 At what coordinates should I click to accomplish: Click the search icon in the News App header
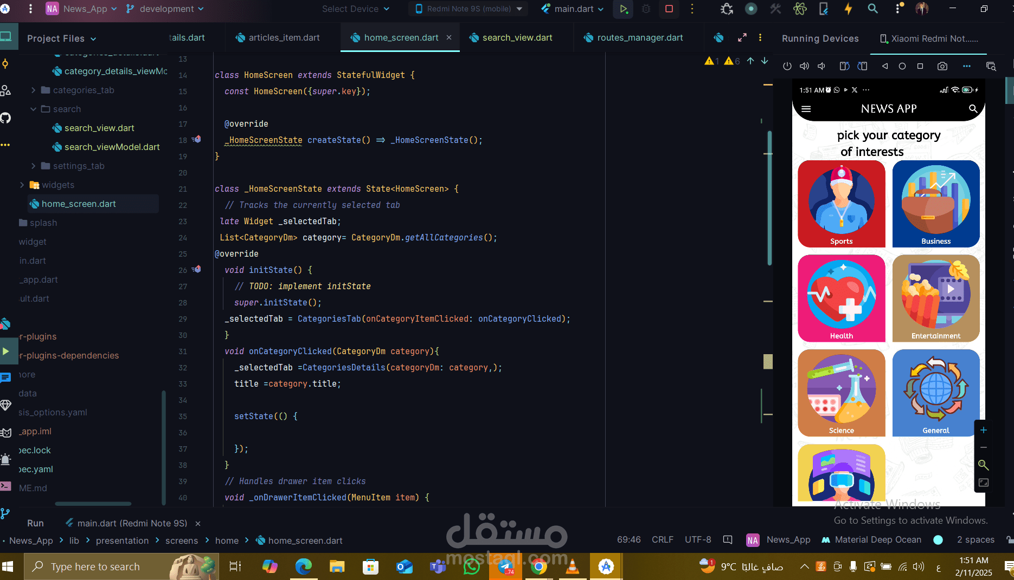coord(973,109)
